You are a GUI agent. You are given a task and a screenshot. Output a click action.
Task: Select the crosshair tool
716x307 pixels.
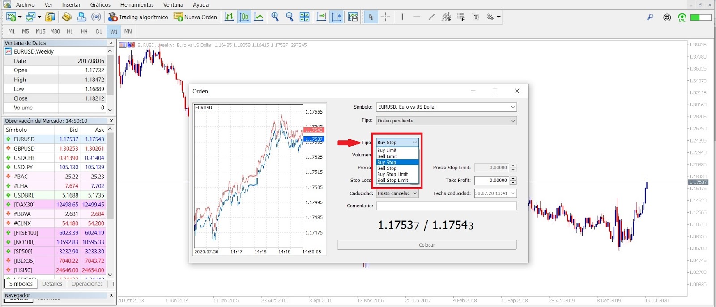pyautogui.click(x=385, y=17)
